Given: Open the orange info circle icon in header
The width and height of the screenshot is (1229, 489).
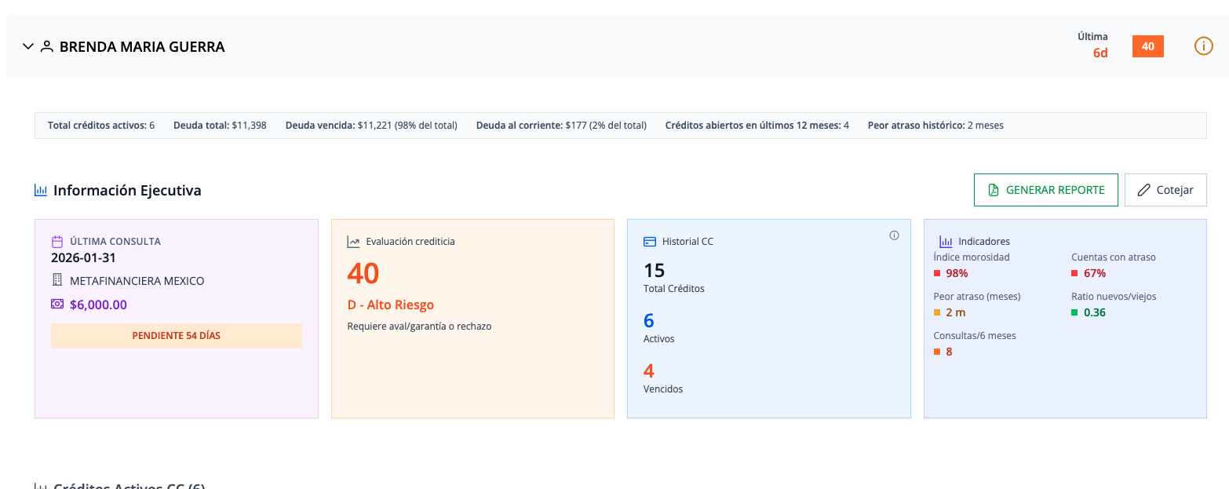Looking at the screenshot, I should 1203,46.
